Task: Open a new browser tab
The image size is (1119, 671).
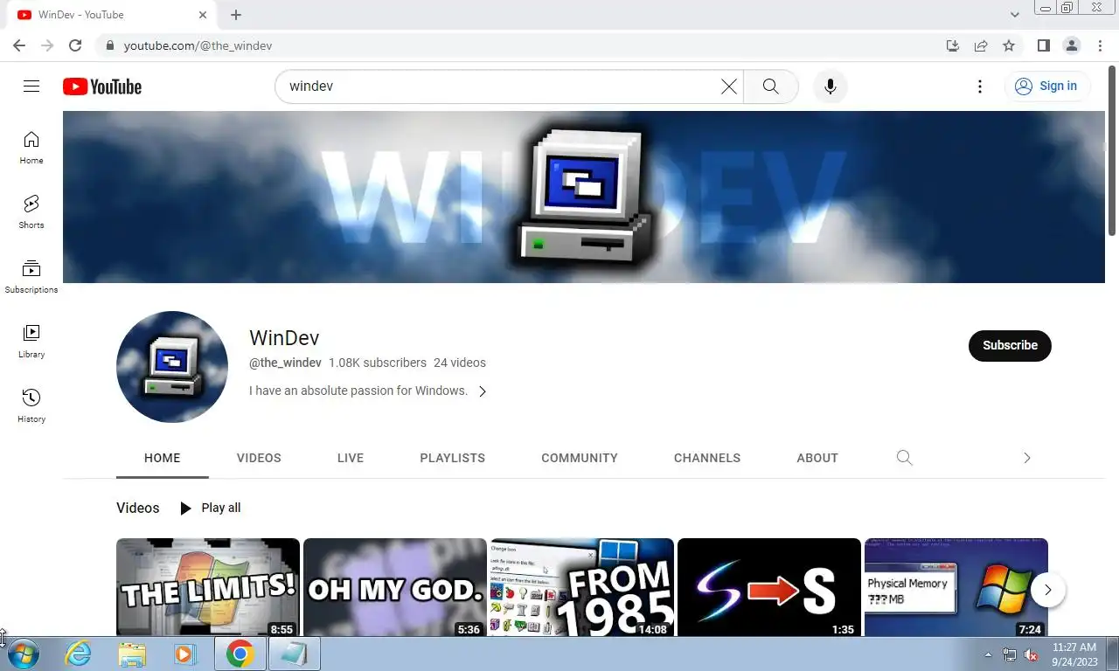Action: (x=236, y=15)
